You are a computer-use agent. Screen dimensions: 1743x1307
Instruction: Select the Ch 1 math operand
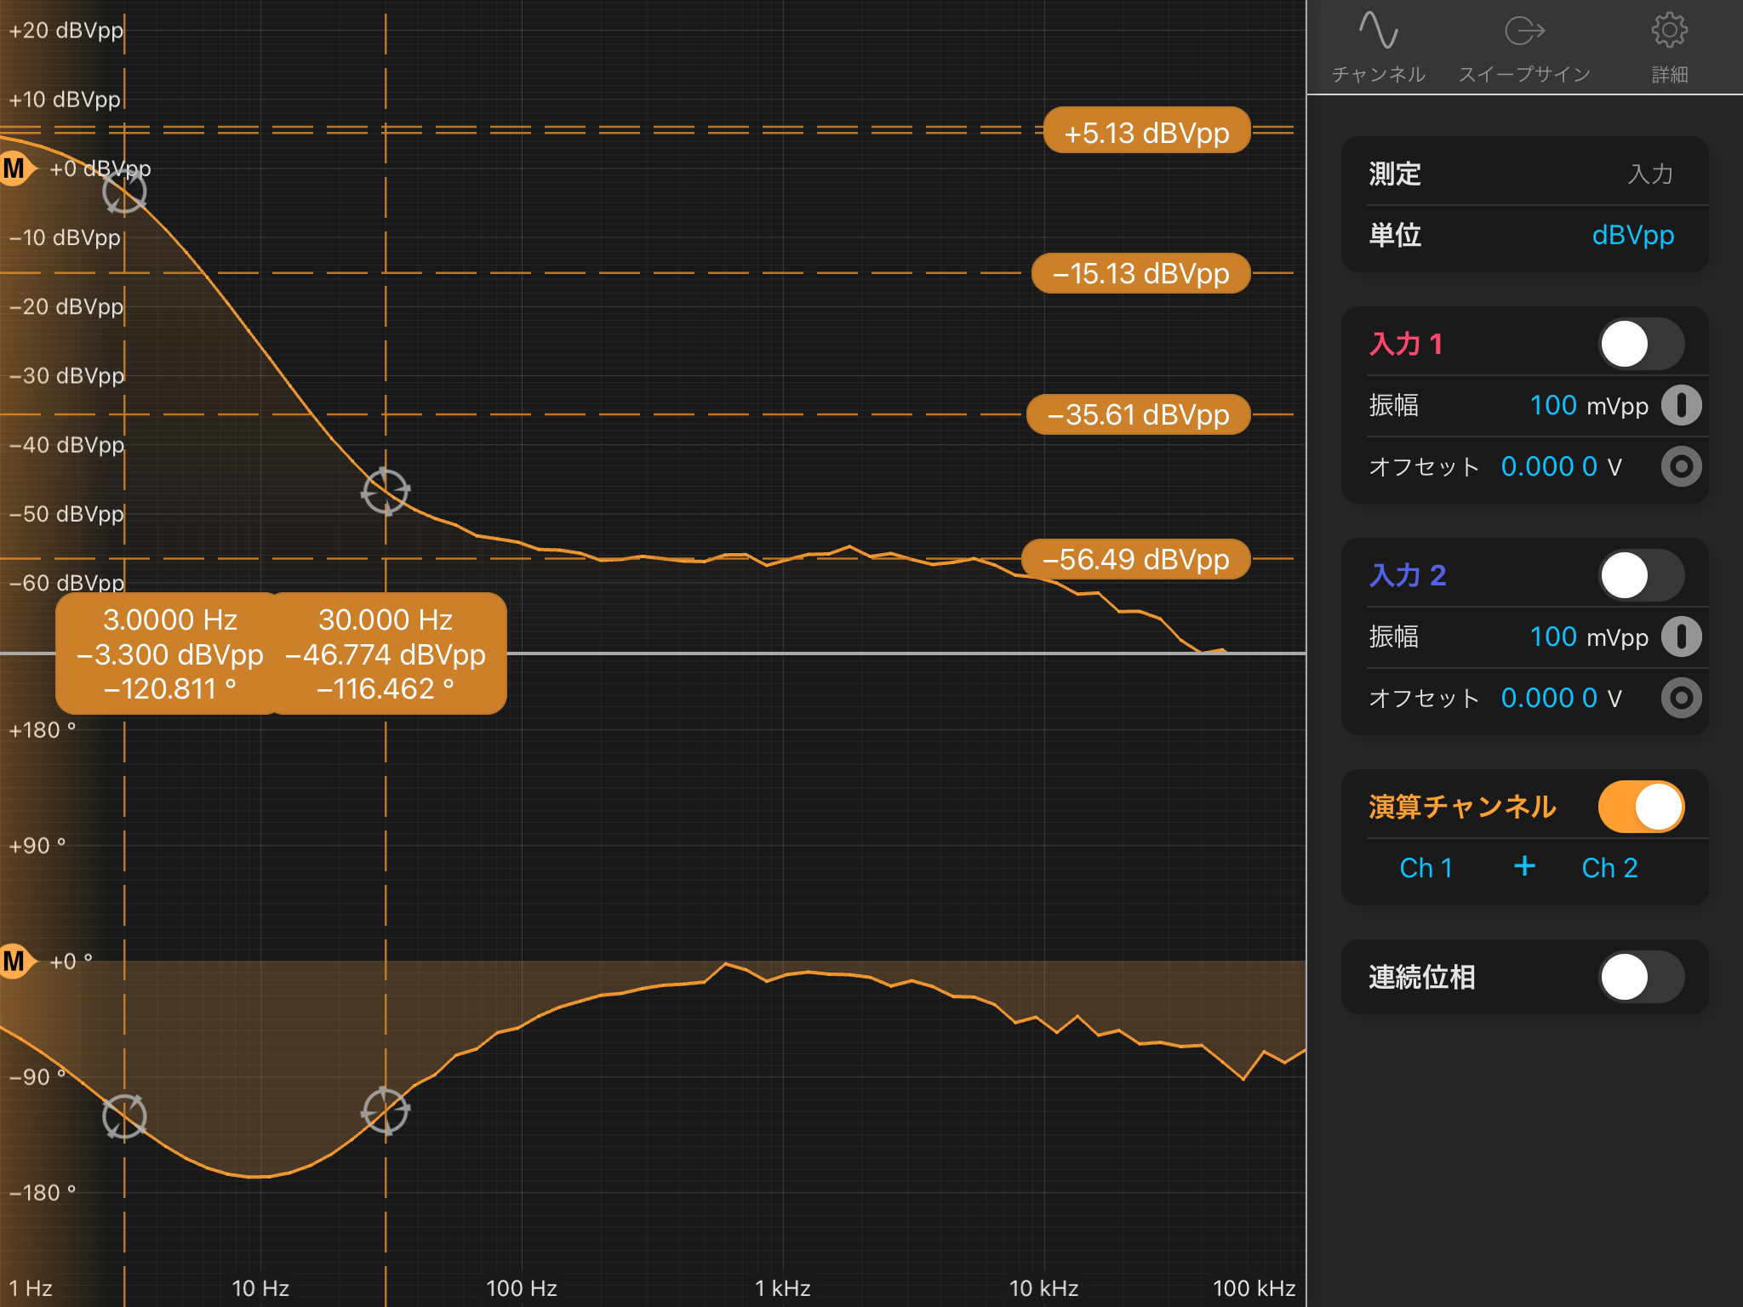1426,868
